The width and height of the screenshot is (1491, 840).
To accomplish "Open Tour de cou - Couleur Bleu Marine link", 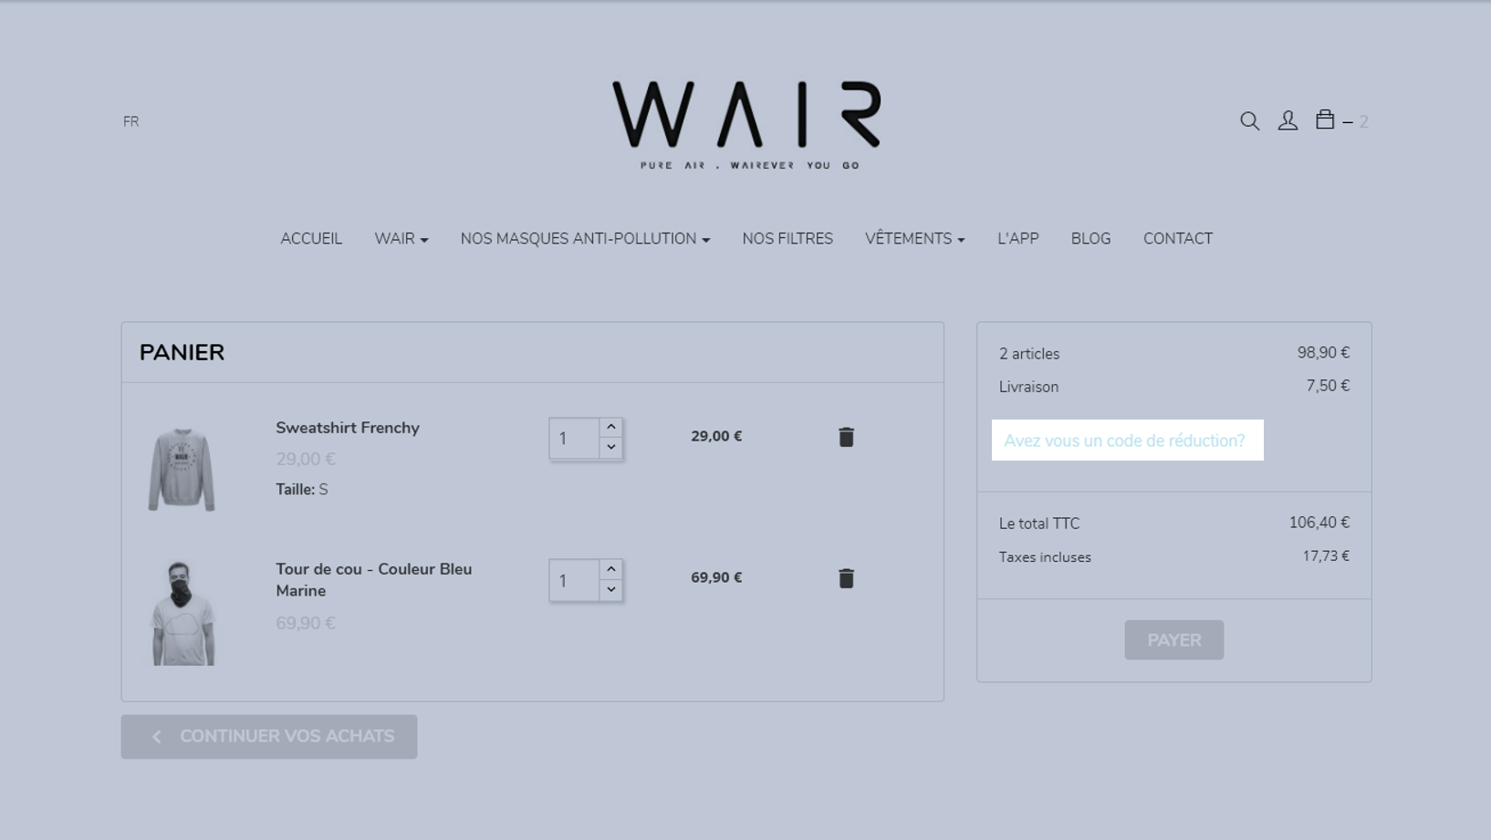I will pyautogui.click(x=374, y=580).
